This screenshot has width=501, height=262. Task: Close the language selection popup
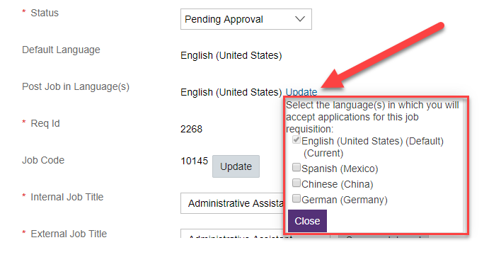307,221
